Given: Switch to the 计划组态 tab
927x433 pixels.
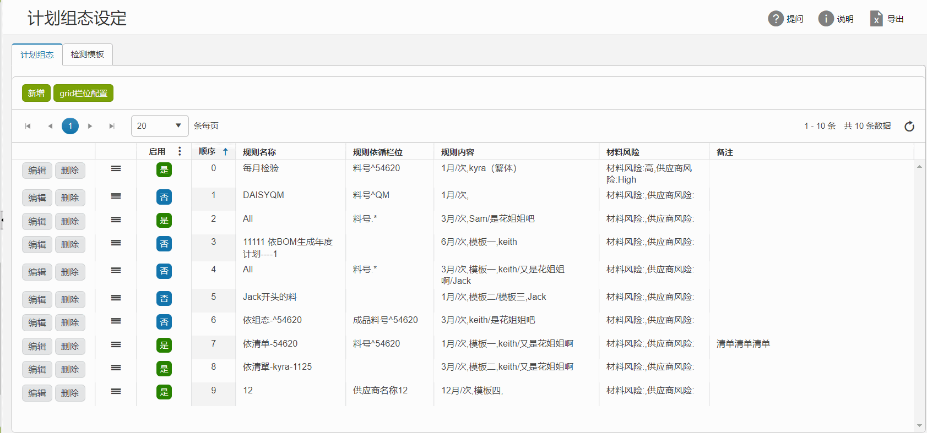Looking at the screenshot, I should click(37, 54).
